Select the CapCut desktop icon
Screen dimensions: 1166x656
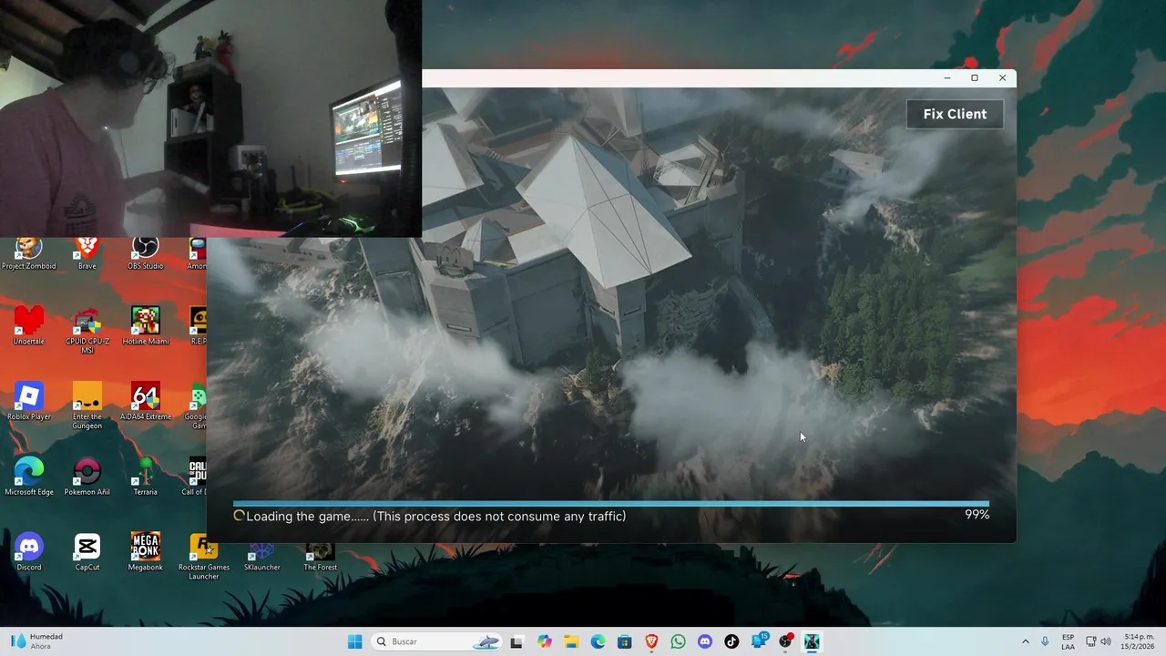click(x=87, y=552)
